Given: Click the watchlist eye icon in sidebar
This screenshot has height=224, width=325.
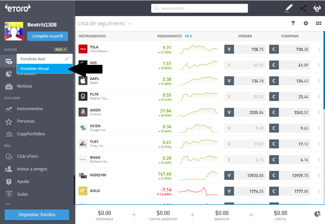Looking at the screenshot, I should pyautogui.click(x=9, y=61).
